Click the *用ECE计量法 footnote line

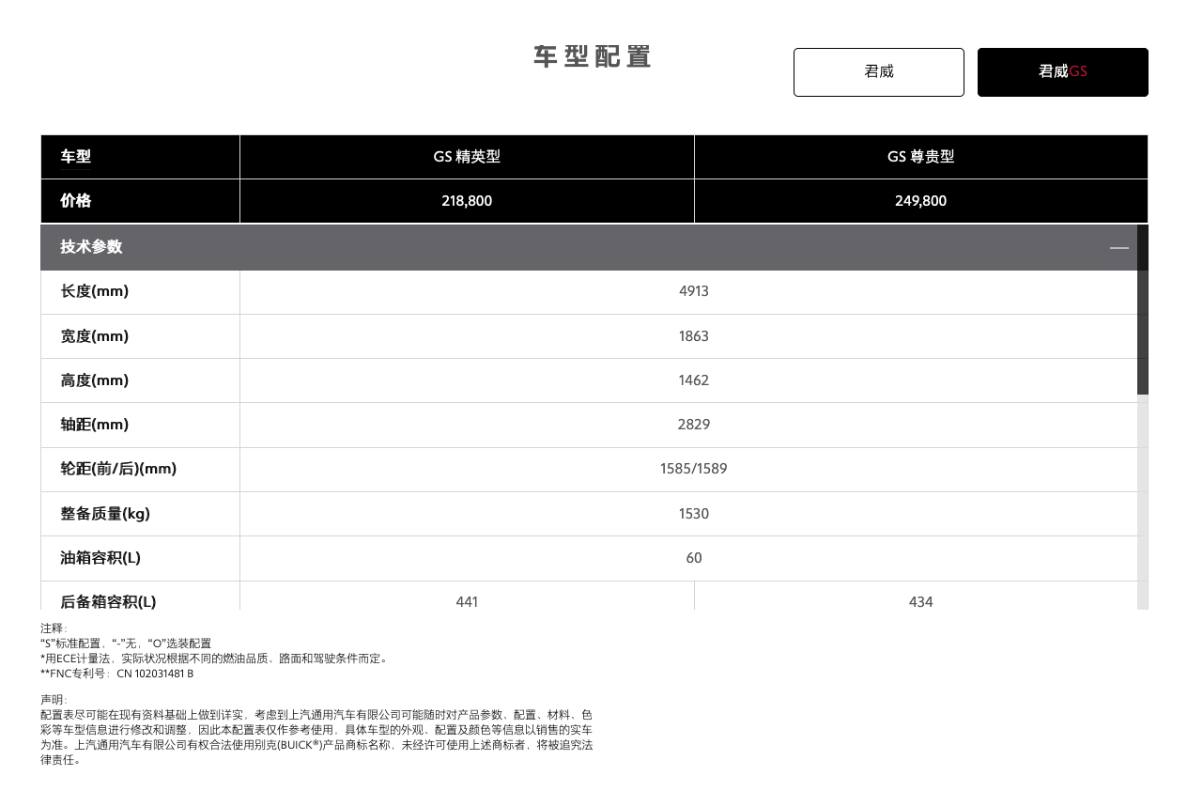pyautogui.click(x=215, y=659)
